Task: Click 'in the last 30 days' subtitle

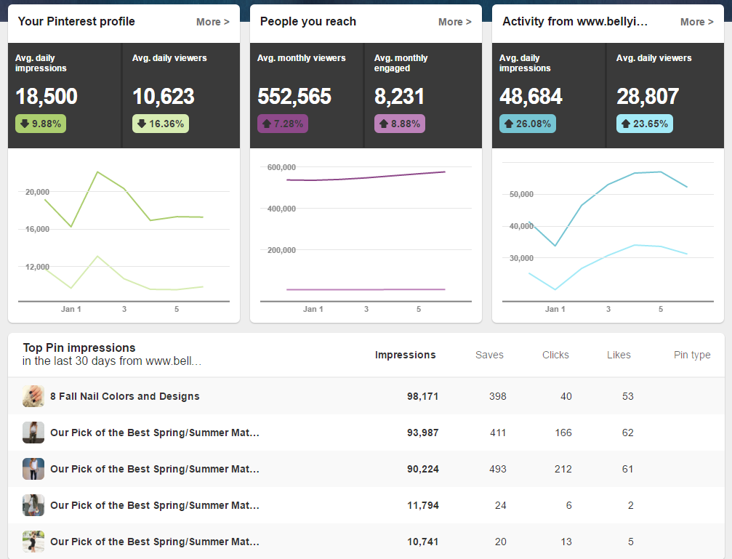Action: (x=112, y=361)
